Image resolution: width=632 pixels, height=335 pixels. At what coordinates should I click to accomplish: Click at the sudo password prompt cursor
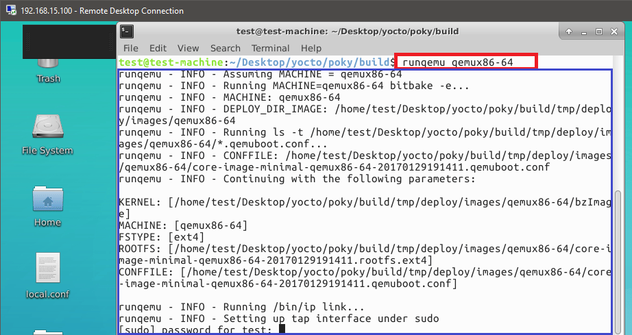pos(282,330)
